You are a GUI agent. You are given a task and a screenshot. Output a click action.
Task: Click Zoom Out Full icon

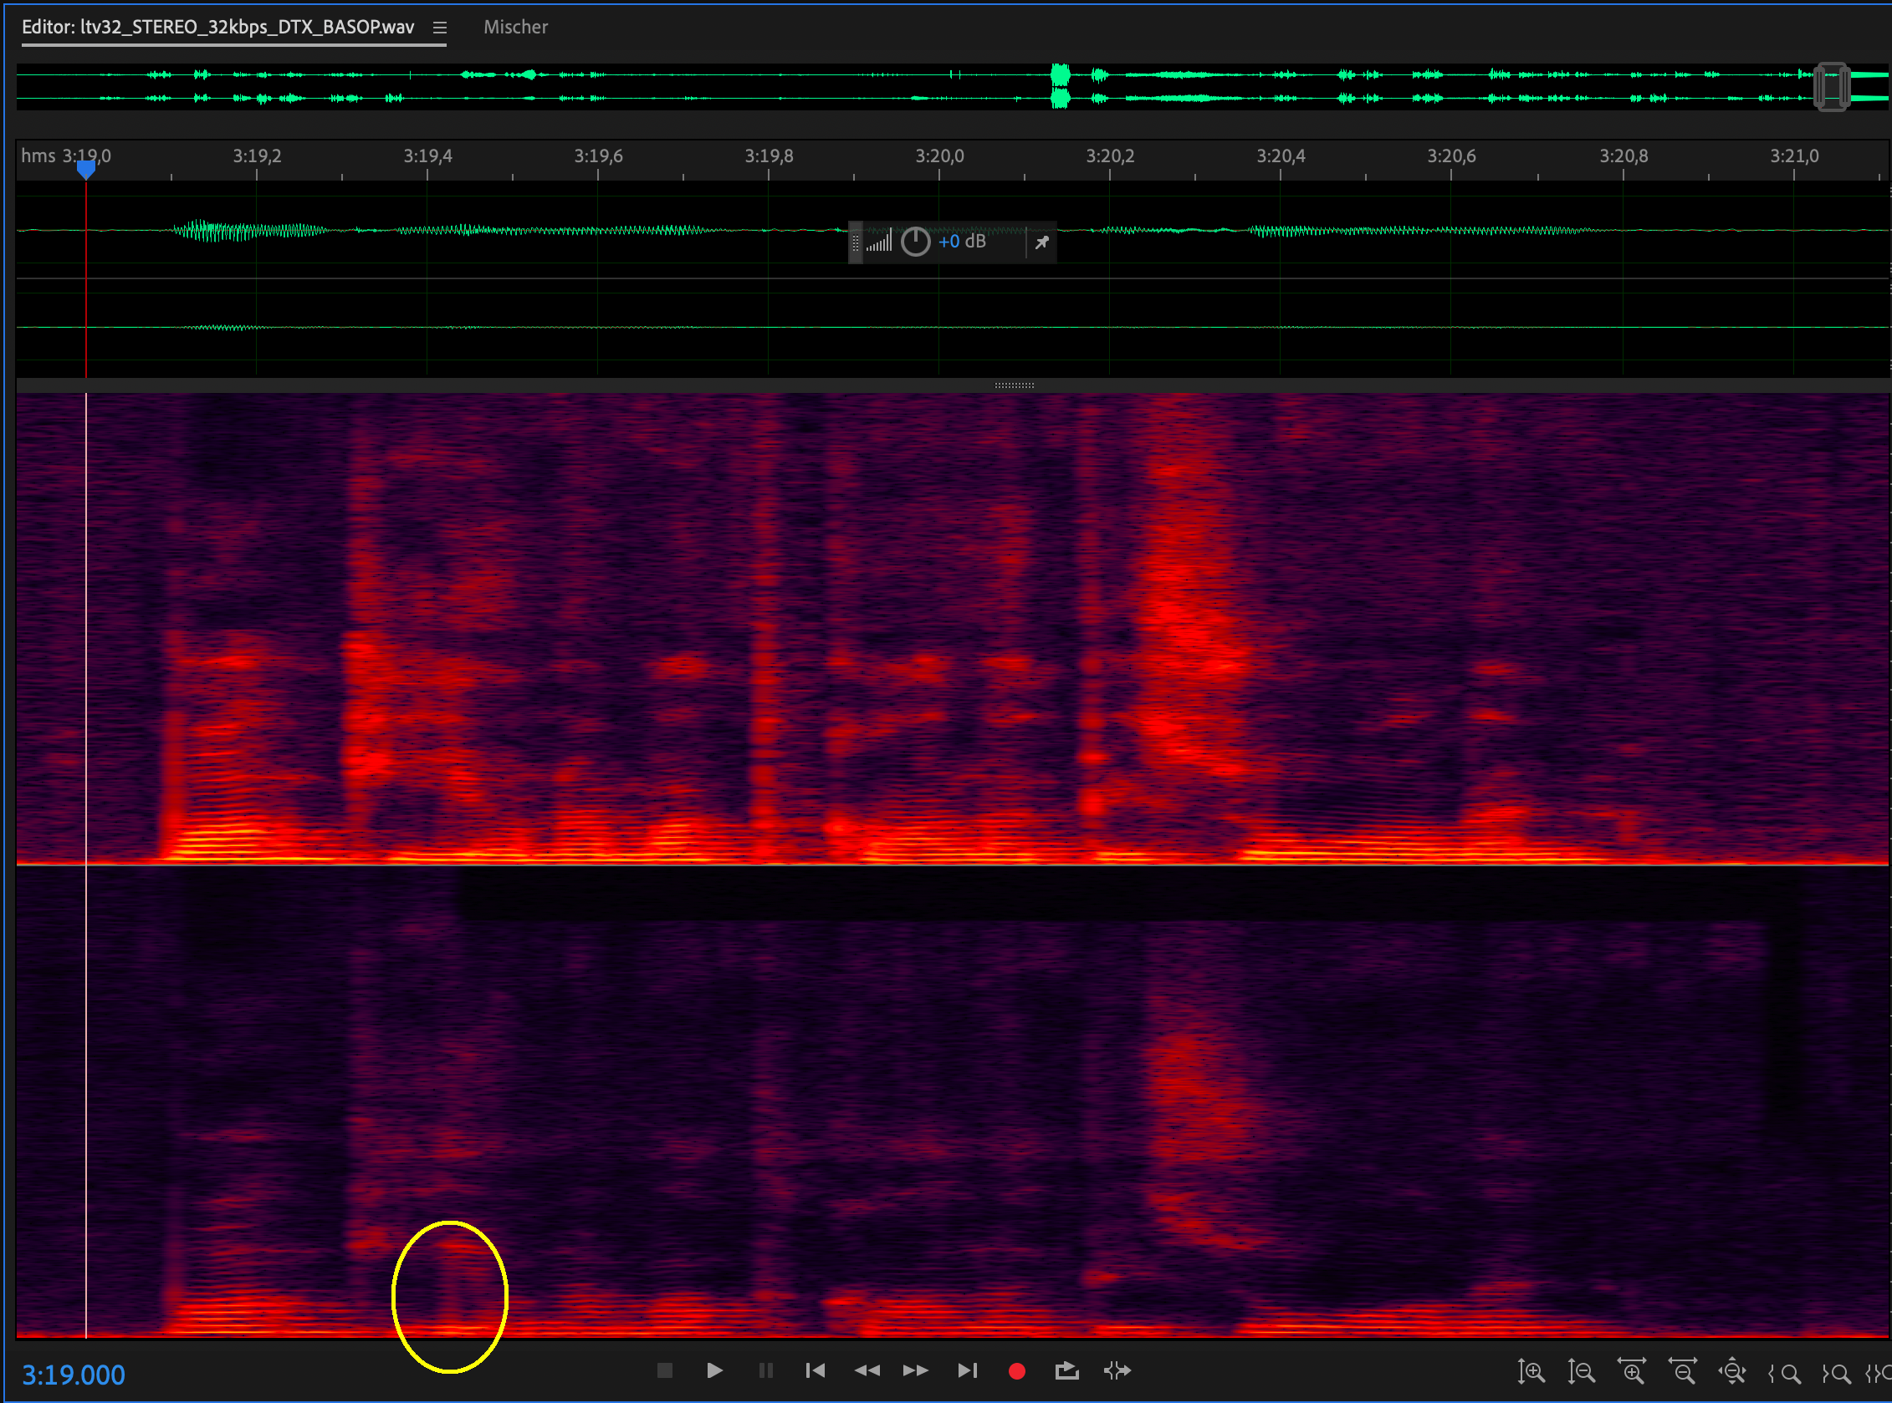point(1732,1371)
